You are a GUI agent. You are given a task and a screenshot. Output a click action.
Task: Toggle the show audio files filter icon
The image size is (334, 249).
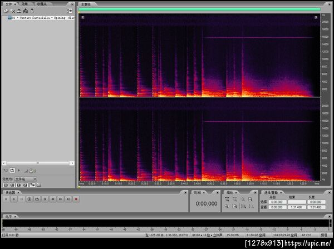[6, 185]
